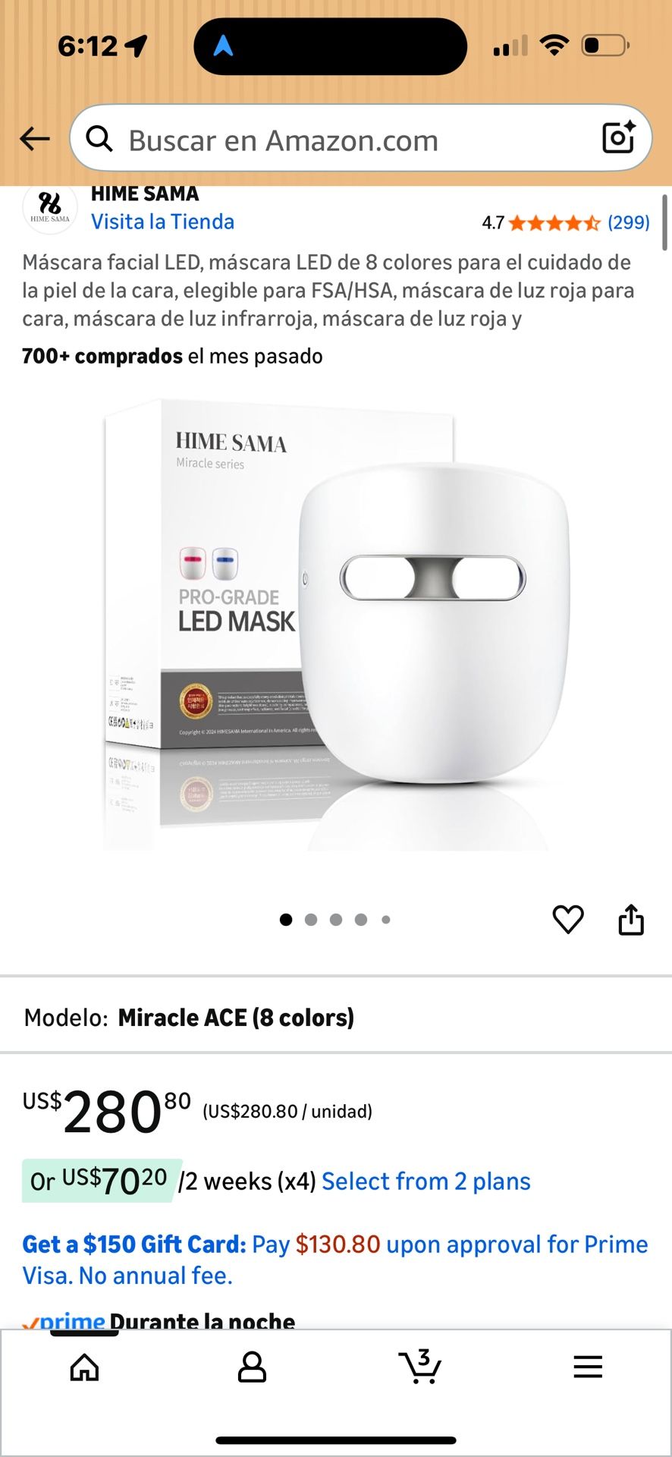Image resolution: width=672 pixels, height=1457 pixels.
Task: Open account profile tab
Action: (x=252, y=1367)
